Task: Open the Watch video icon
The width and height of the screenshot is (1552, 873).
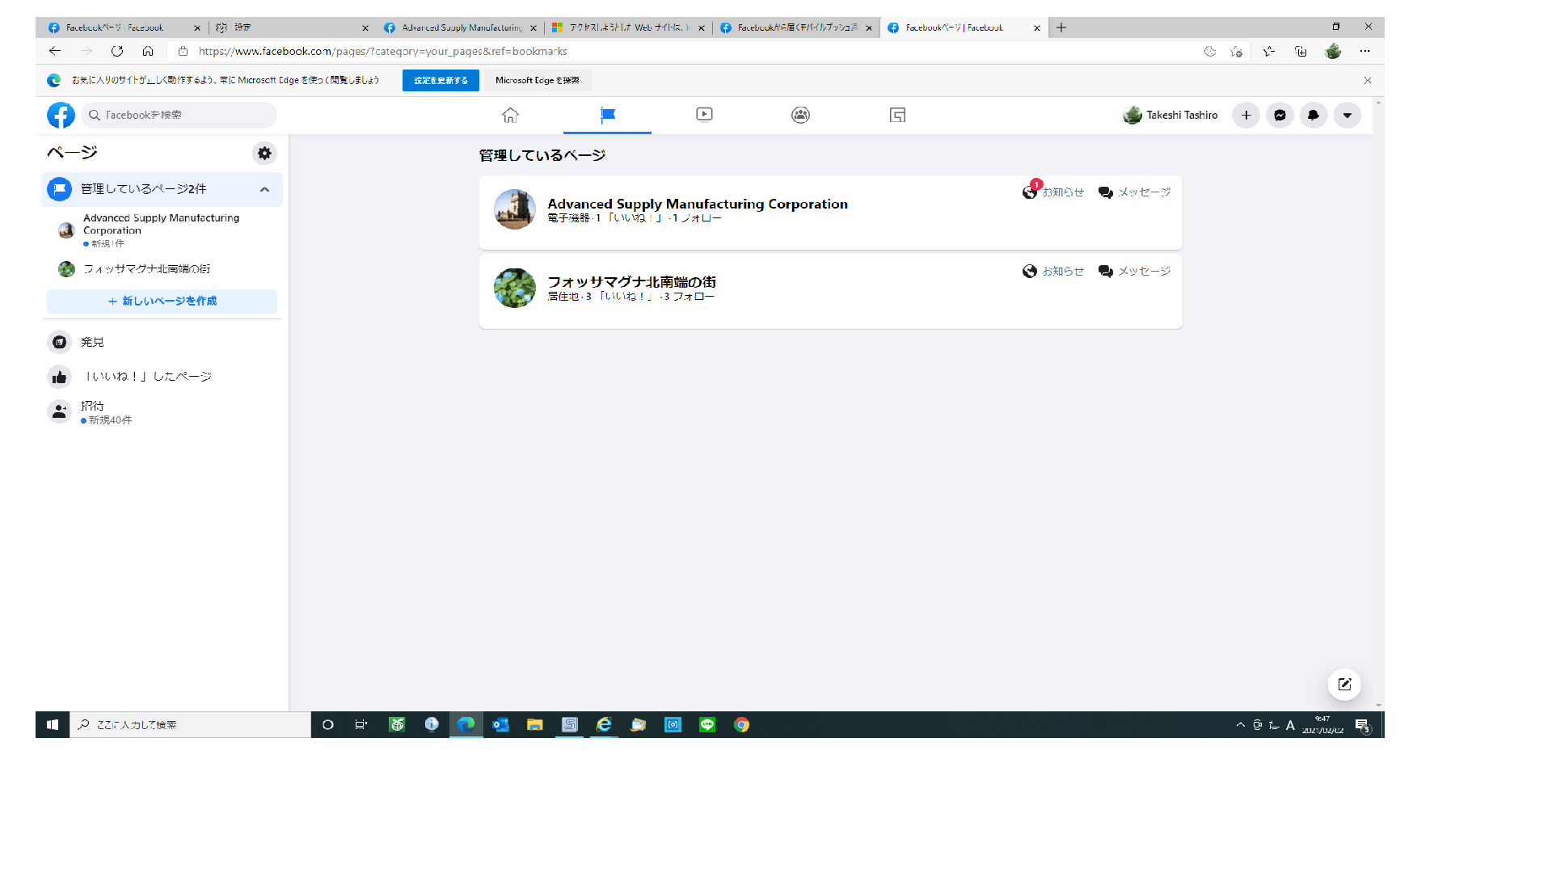Action: pos(704,115)
